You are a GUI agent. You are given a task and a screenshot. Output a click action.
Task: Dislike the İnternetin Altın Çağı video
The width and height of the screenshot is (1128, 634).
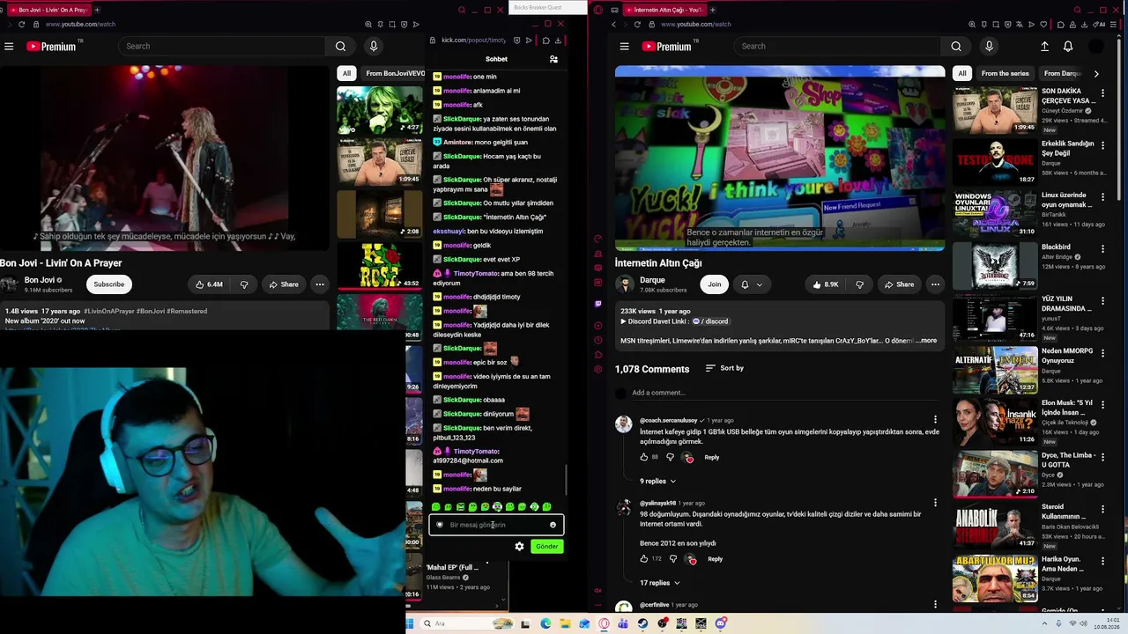click(x=861, y=284)
